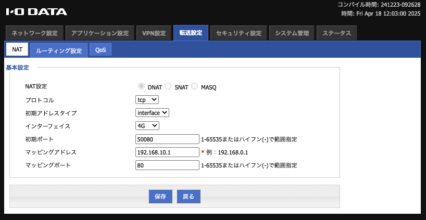Viewport: 426px width, 220px height.
Task: Click the range hint beside マッピングポート
Action: 249,165
